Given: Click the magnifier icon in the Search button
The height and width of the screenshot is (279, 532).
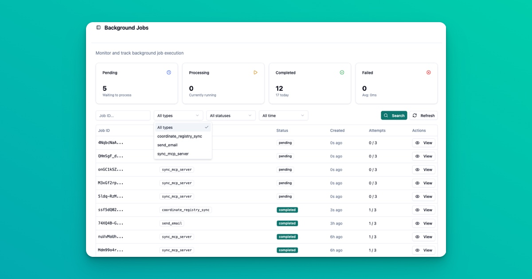Looking at the screenshot, I should pyautogui.click(x=386, y=115).
